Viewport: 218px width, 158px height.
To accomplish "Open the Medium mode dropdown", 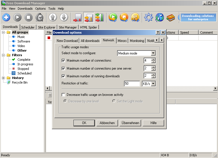I will tap(153, 53).
